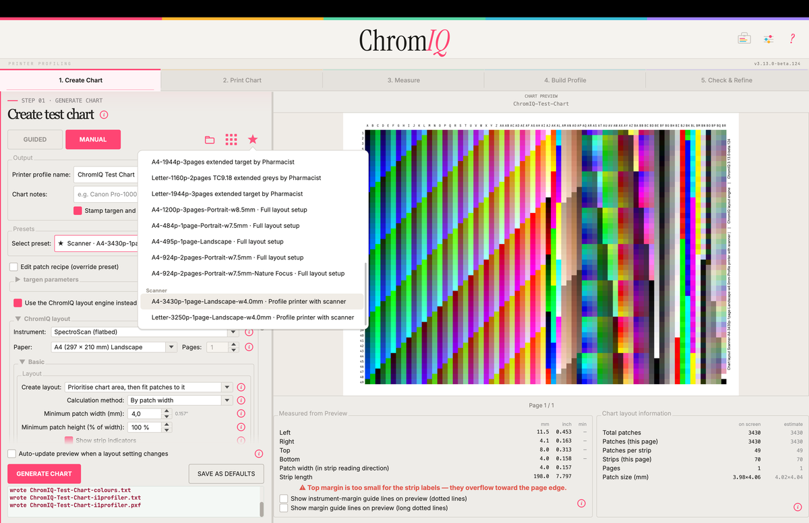Open the star favorites presets icon
The height and width of the screenshot is (523, 809).
point(253,140)
